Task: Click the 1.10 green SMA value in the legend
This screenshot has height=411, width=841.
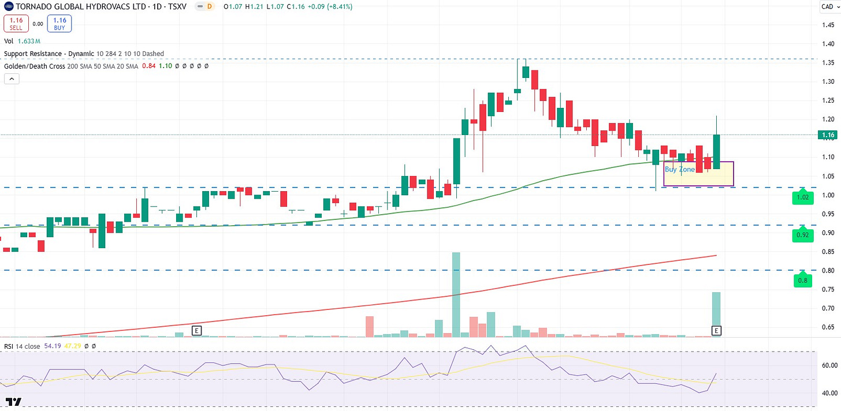Action: [x=166, y=66]
